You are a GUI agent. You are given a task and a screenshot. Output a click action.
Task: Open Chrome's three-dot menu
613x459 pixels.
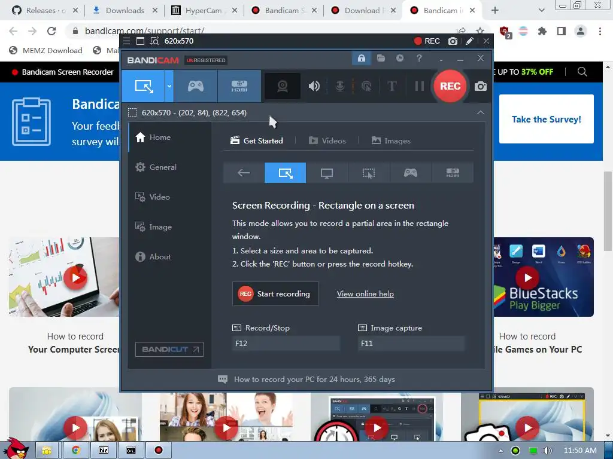pyautogui.click(x=600, y=31)
